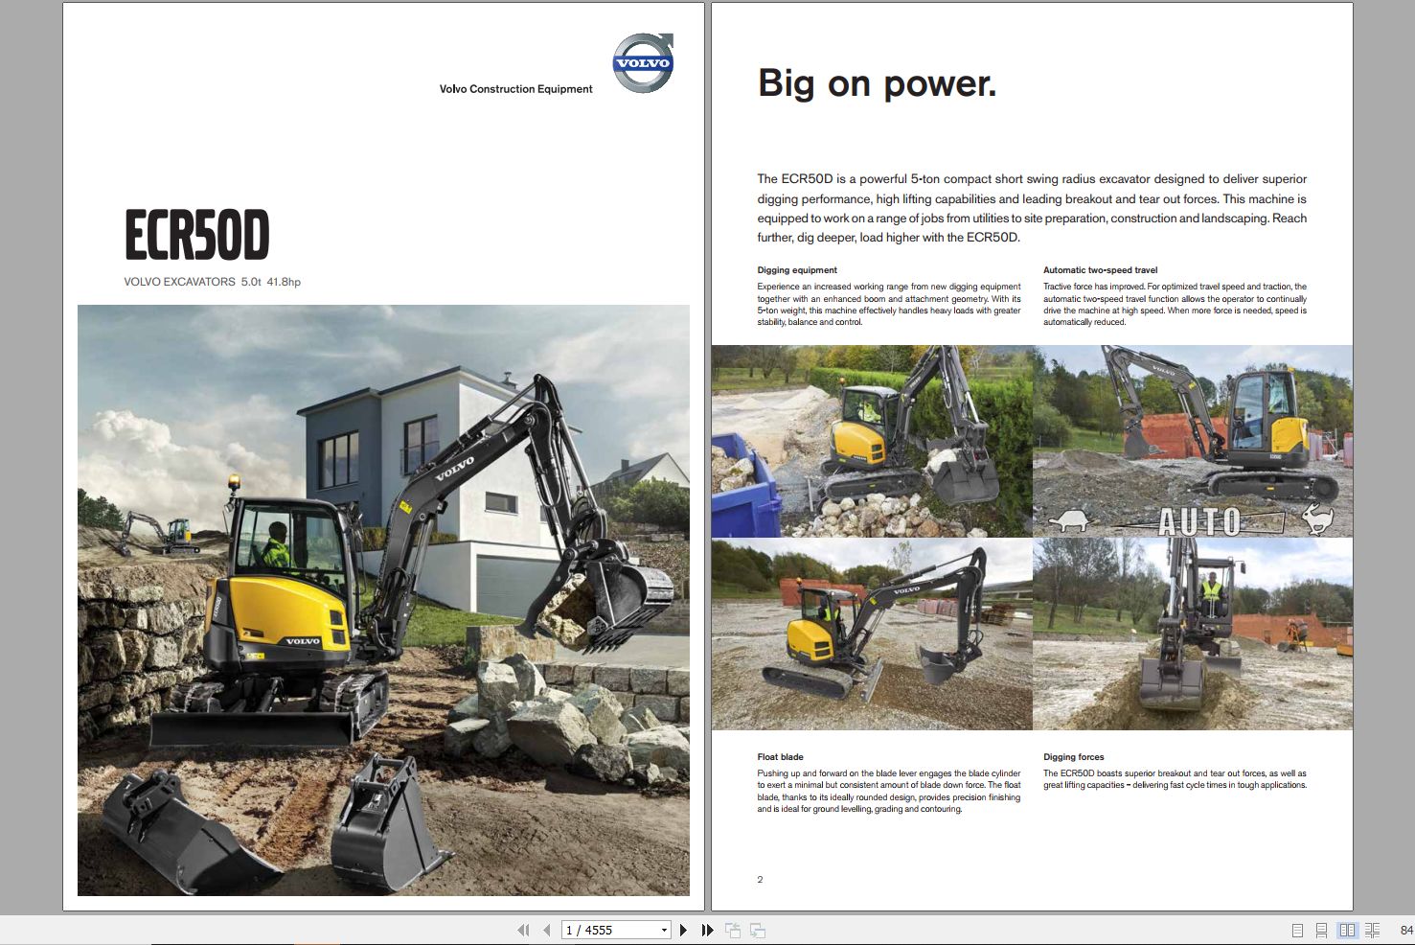Image resolution: width=1415 pixels, height=945 pixels.
Task: Go to the previous page
Action: click(x=546, y=930)
